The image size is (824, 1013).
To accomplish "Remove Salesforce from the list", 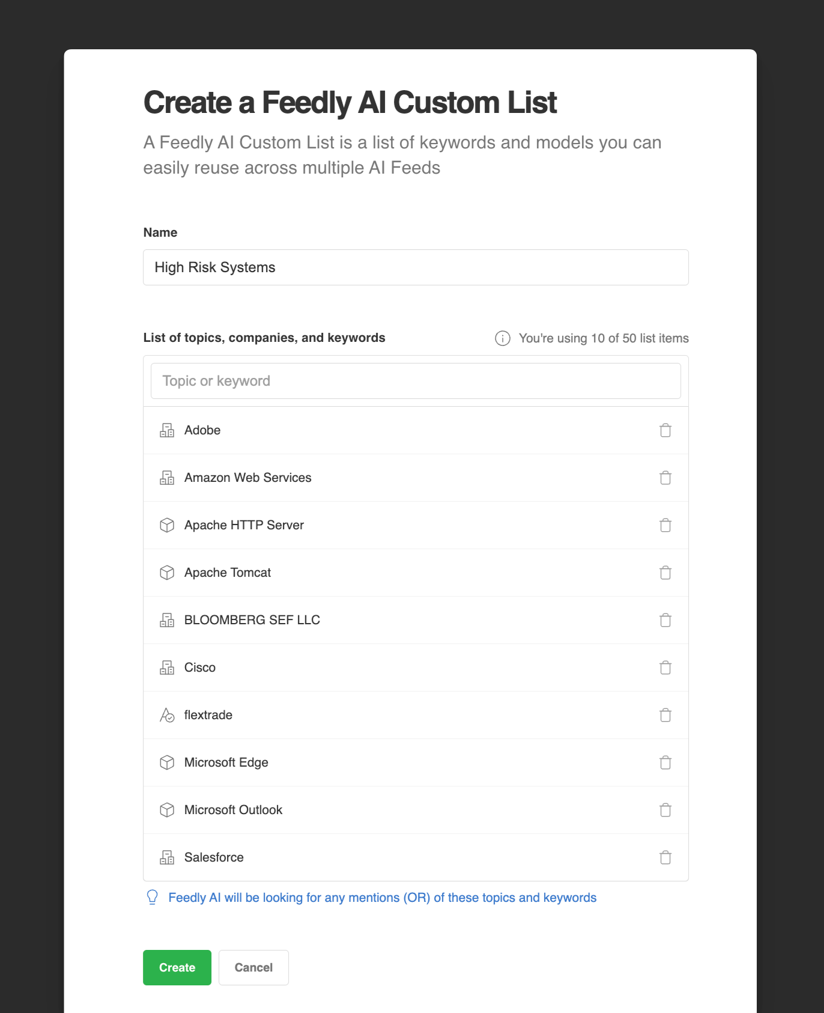I will tap(665, 857).
